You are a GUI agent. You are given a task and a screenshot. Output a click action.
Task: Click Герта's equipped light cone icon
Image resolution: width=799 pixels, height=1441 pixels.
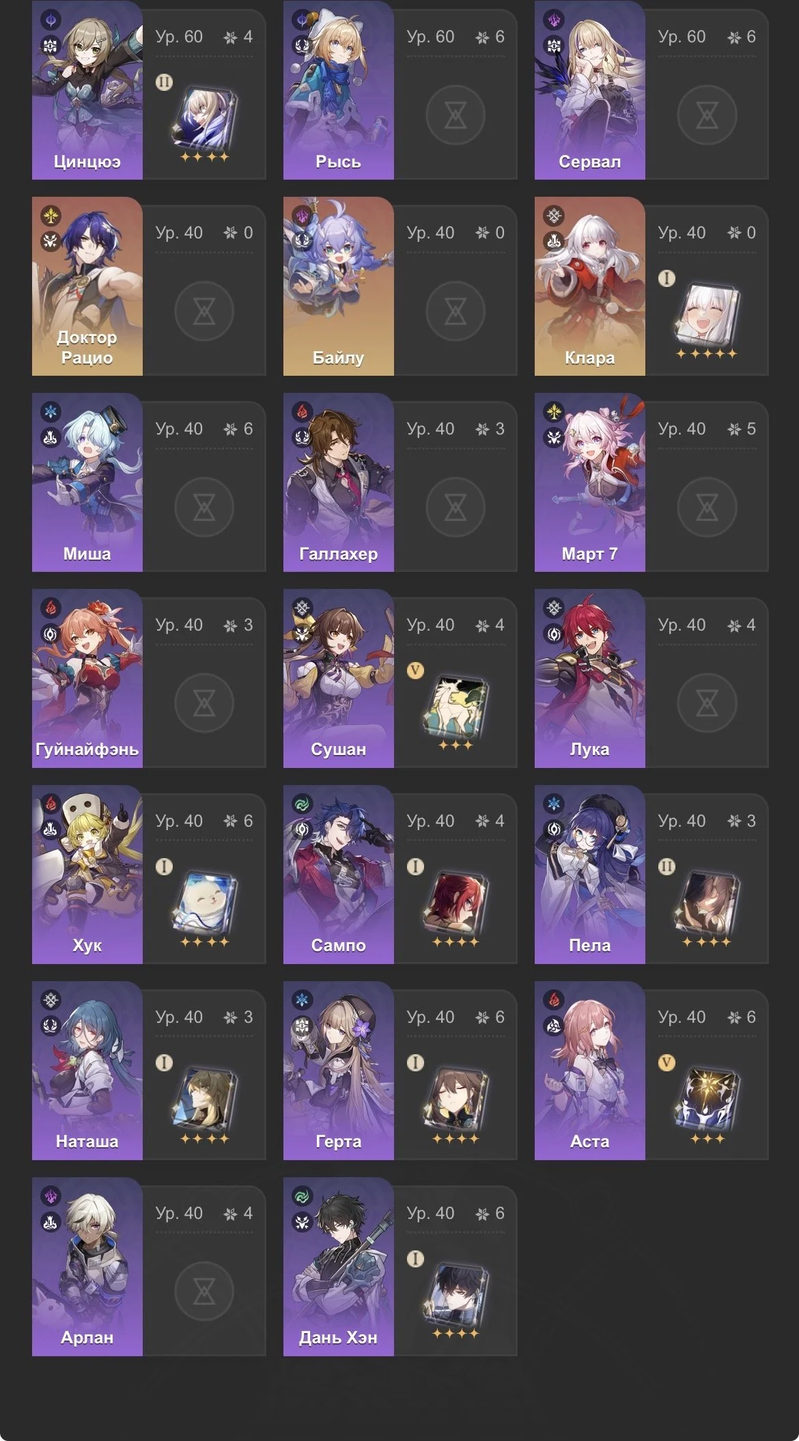(455, 1101)
